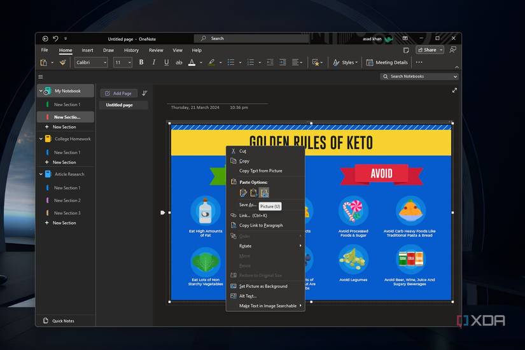Select the Format Painter brush

pyautogui.click(x=62, y=62)
